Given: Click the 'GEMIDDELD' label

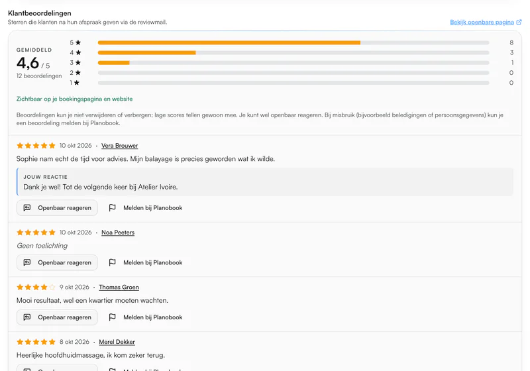Looking at the screenshot, I should pyautogui.click(x=34, y=50).
